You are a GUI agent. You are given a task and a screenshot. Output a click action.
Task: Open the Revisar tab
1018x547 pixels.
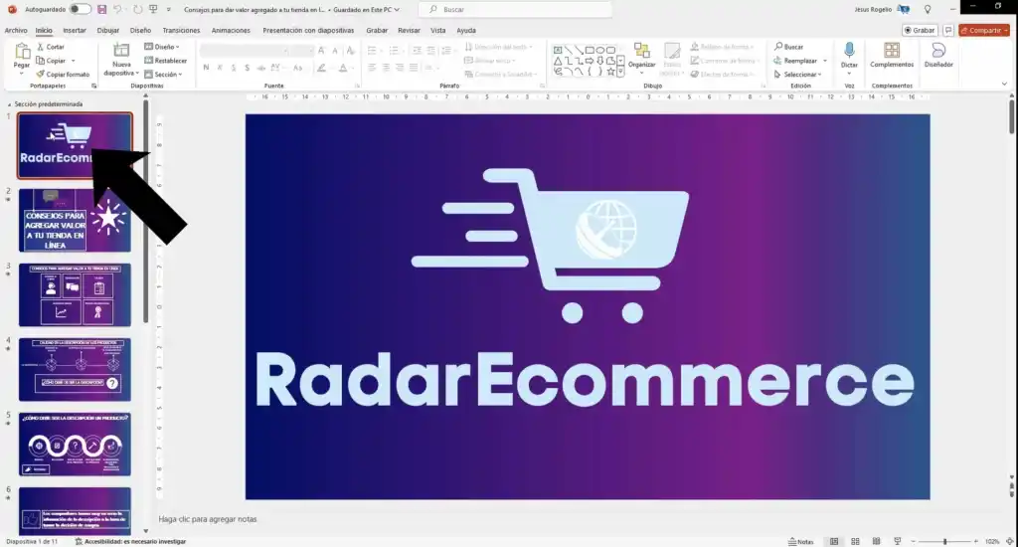409,31
